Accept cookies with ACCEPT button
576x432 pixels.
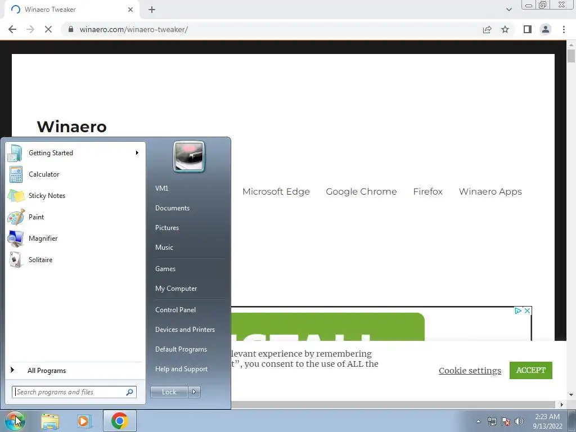pyautogui.click(x=531, y=370)
